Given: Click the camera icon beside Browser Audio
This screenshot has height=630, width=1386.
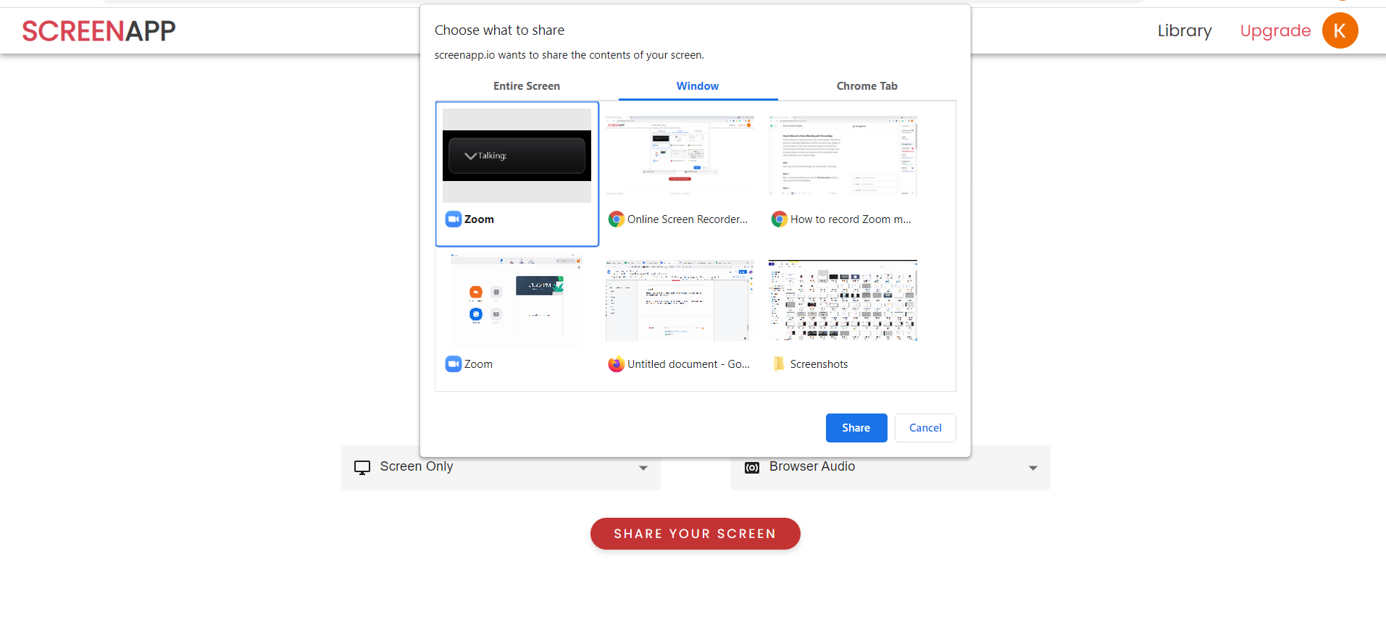Looking at the screenshot, I should [x=752, y=467].
